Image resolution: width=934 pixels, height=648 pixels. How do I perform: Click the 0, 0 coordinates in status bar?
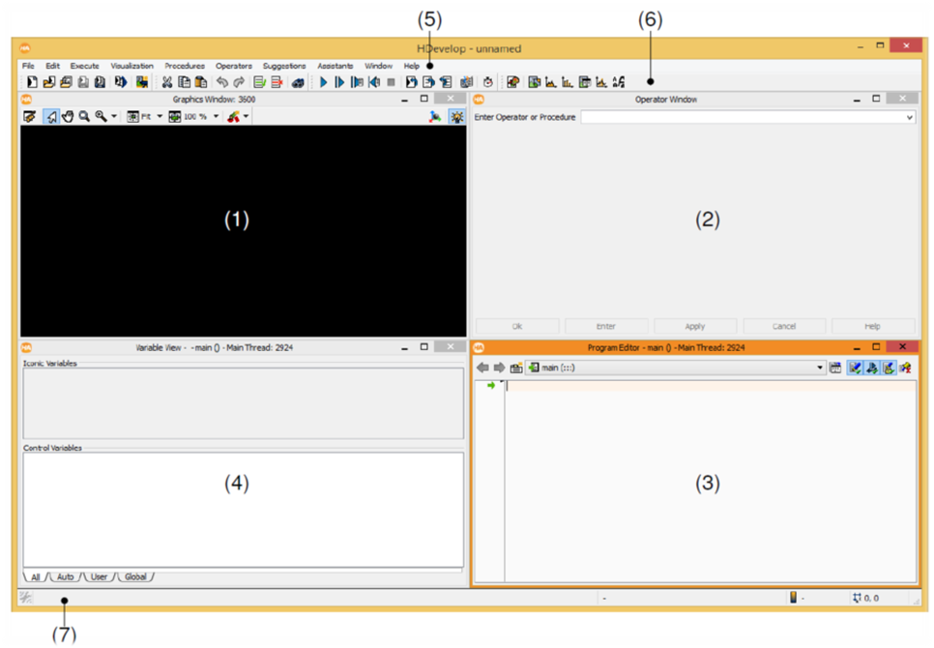871,598
